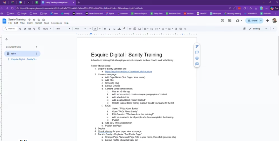Image resolution: width=279 pixels, height=141 pixels.
Task: Click the floating pen edit icon beside the page
Action: [197, 46]
